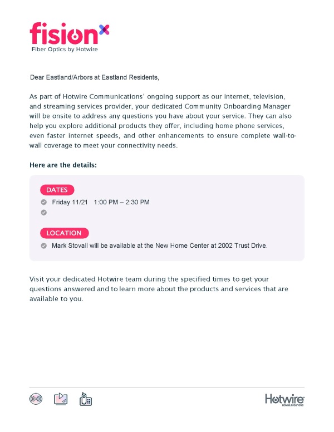This screenshot has width=334, height=432.
Task: Click the home phone icon in footer
Action: click(x=86, y=399)
